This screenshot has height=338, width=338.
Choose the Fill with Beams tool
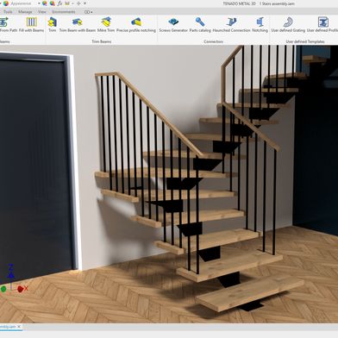(x=31, y=25)
